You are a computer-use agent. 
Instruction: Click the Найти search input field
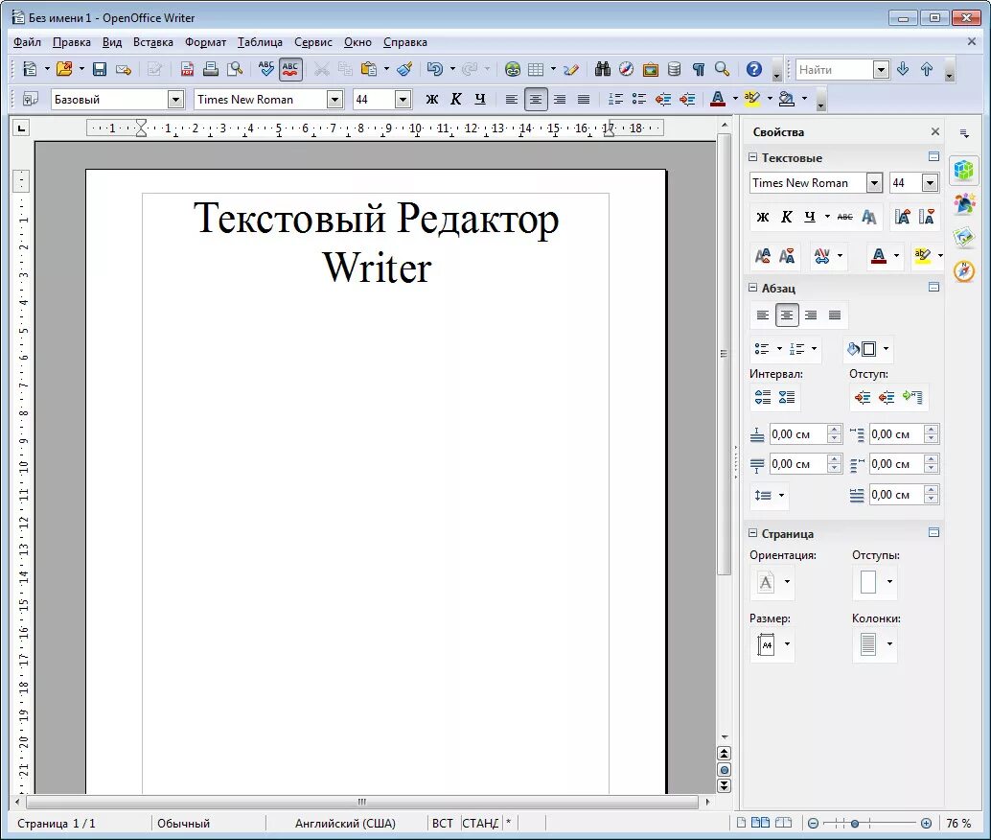(x=834, y=69)
